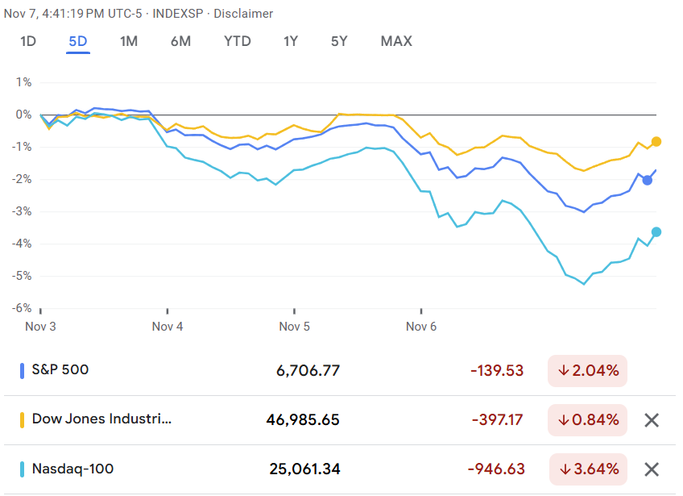This screenshot has height=496, width=683.
Task: Open the Disclaimer link
Action: click(x=243, y=14)
